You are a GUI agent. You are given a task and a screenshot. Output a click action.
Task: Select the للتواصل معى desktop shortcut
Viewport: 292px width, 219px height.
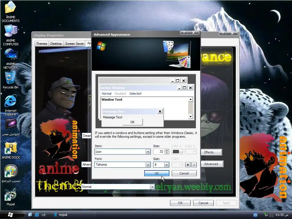[x=11, y=127]
